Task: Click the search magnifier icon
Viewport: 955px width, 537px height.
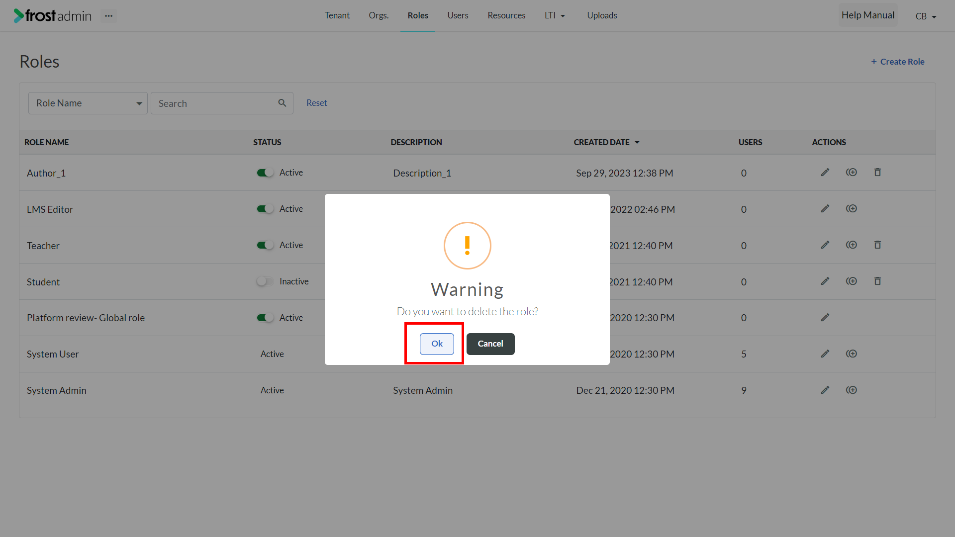Action: point(282,103)
